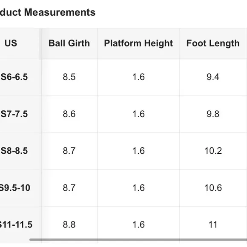Screen dimensions: 247x247
Task: Click Foot Length value 9.4
Action: coord(213,77)
